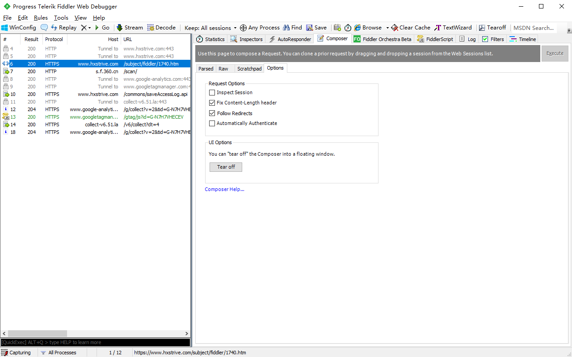This screenshot has width=572, height=357.
Task: Click the camera screenshot icon
Action: pos(337,28)
